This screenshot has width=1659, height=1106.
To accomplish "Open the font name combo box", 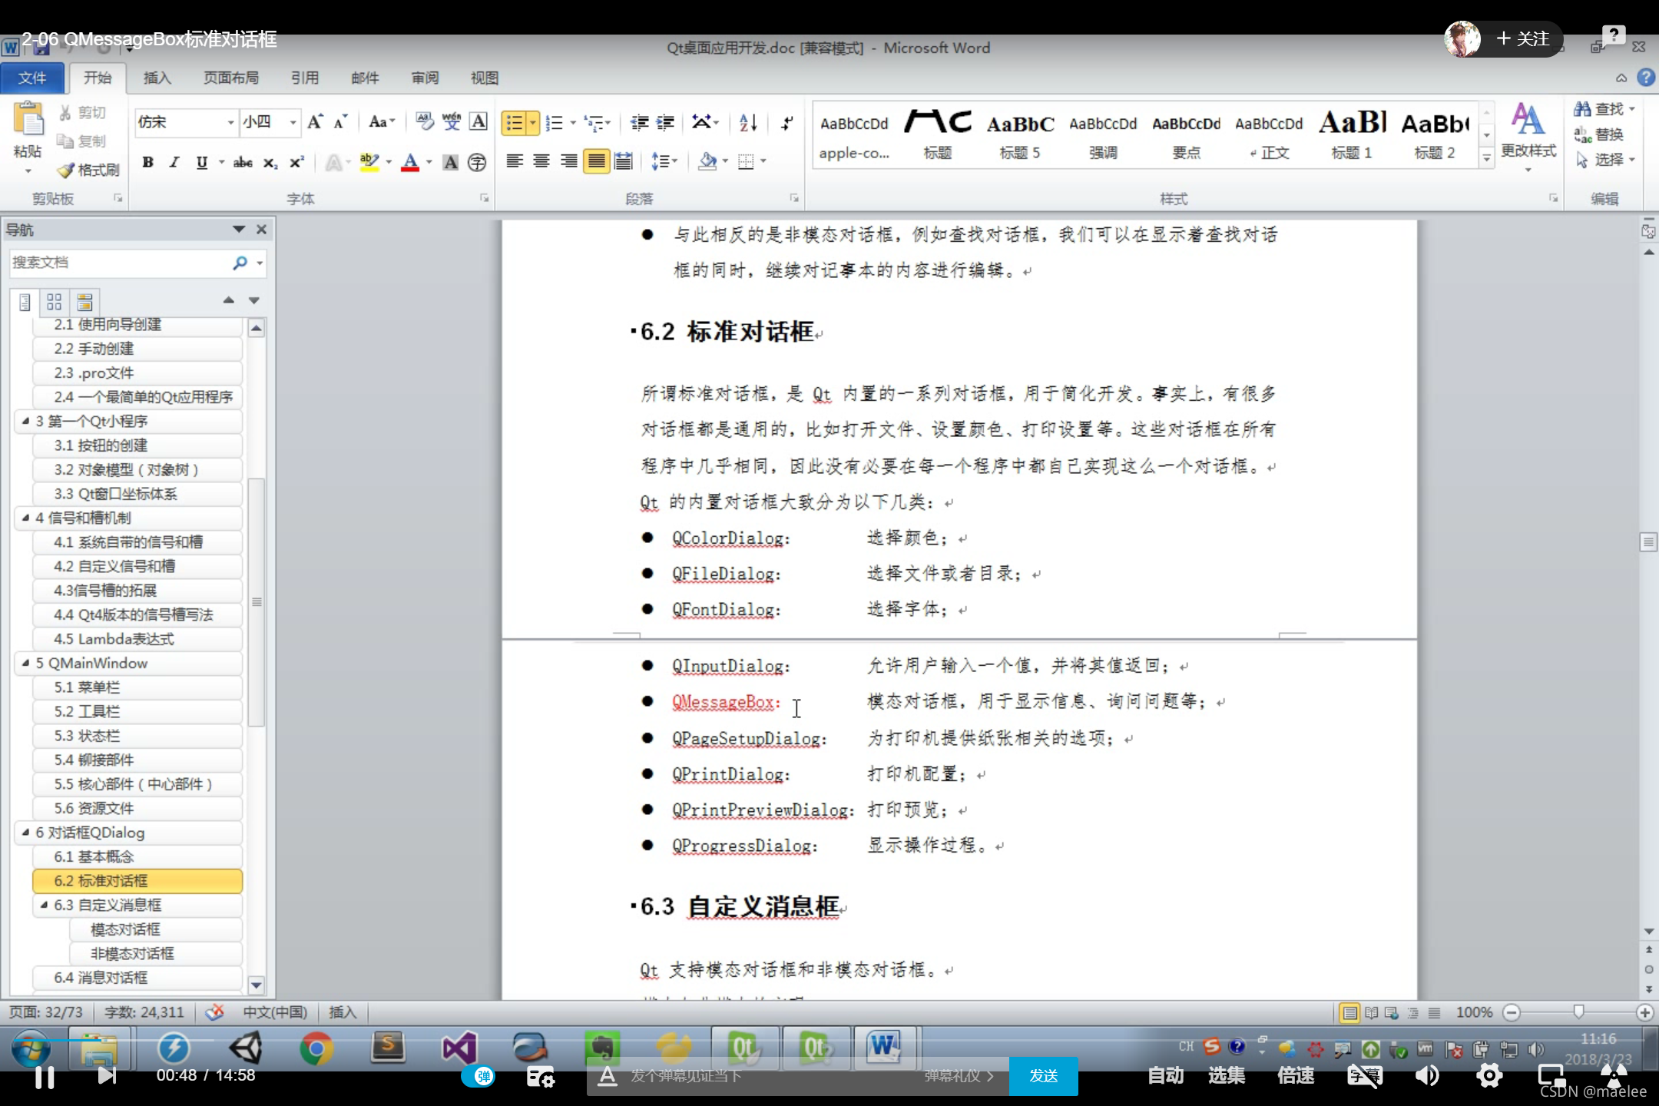I will coord(186,122).
